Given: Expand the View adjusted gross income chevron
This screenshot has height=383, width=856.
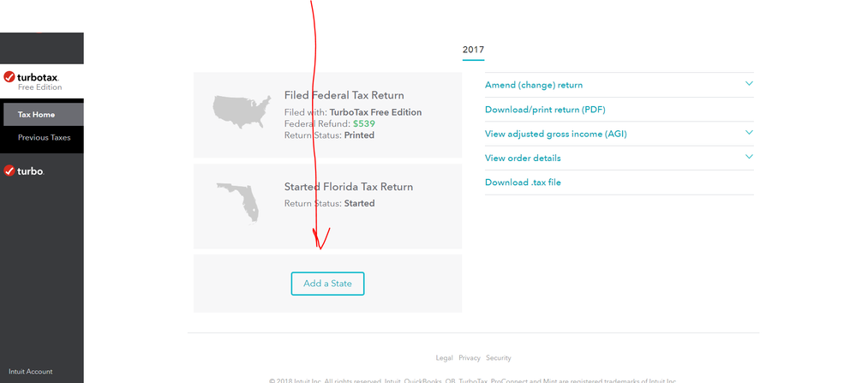Looking at the screenshot, I should [749, 133].
